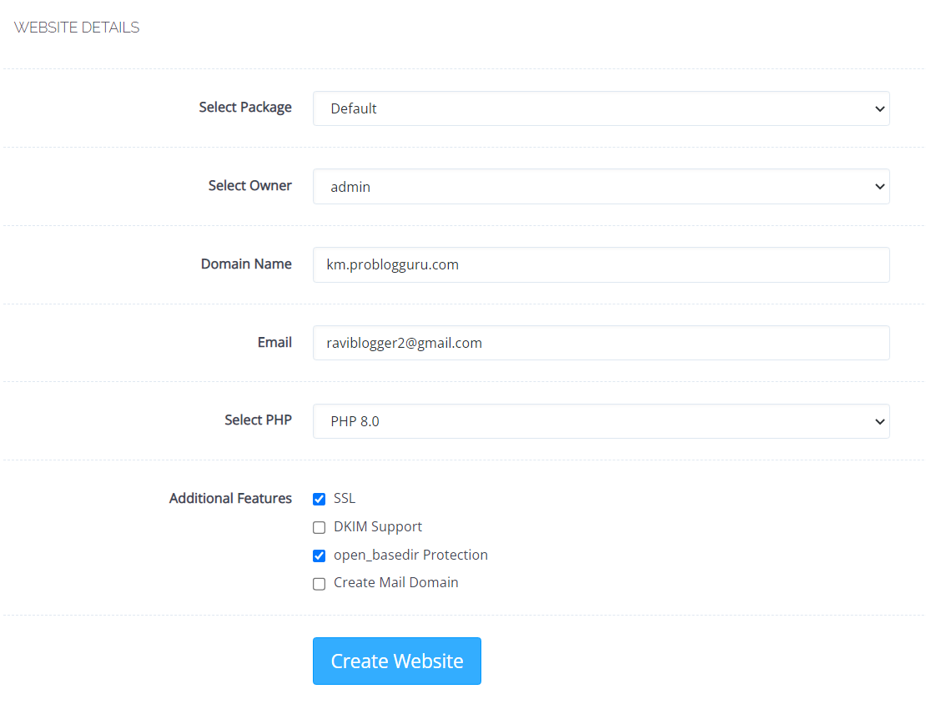Enable the DKIM Support checkbox

320,527
